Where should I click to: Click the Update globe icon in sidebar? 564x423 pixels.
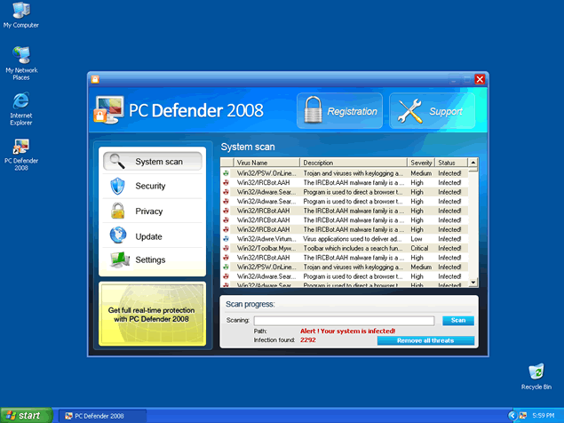[117, 236]
